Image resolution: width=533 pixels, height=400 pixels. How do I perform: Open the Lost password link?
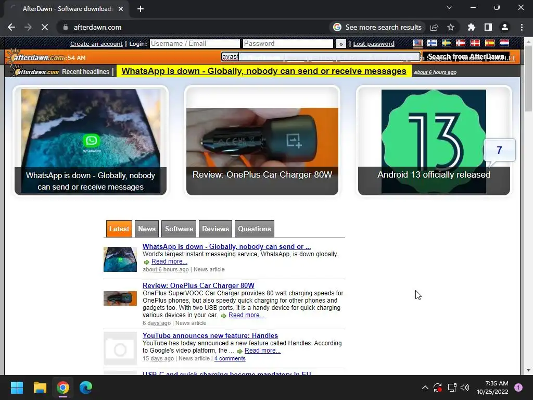374,44
